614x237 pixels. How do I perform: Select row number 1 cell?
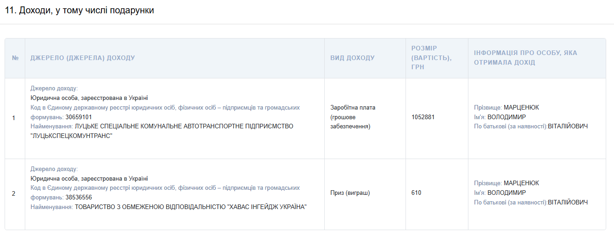(x=14, y=118)
